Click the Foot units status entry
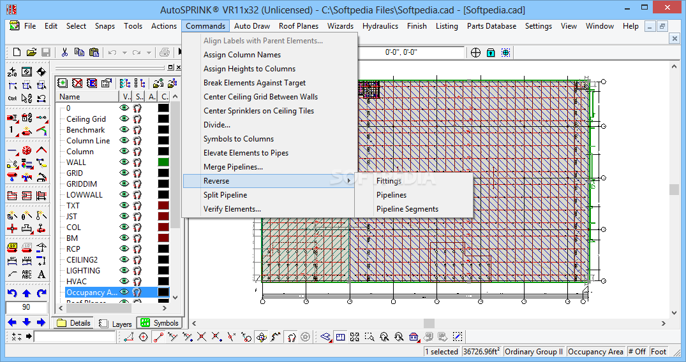Image resolution: width=686 pixels, height=362 pixels. coord(659,352)
